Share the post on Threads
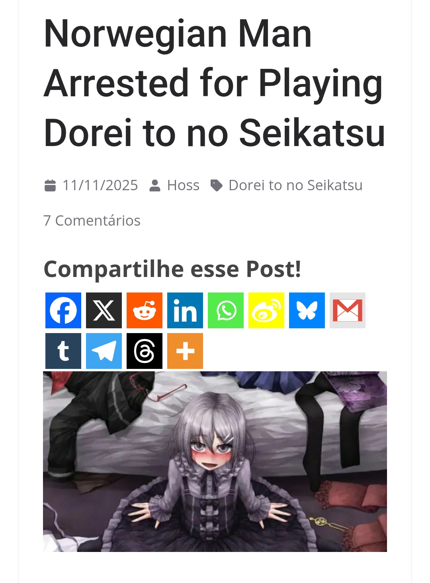430x583 pixels. 145,351
